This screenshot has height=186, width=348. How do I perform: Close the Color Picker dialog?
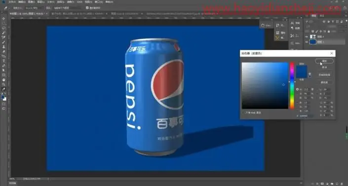(x=332, y=53)
